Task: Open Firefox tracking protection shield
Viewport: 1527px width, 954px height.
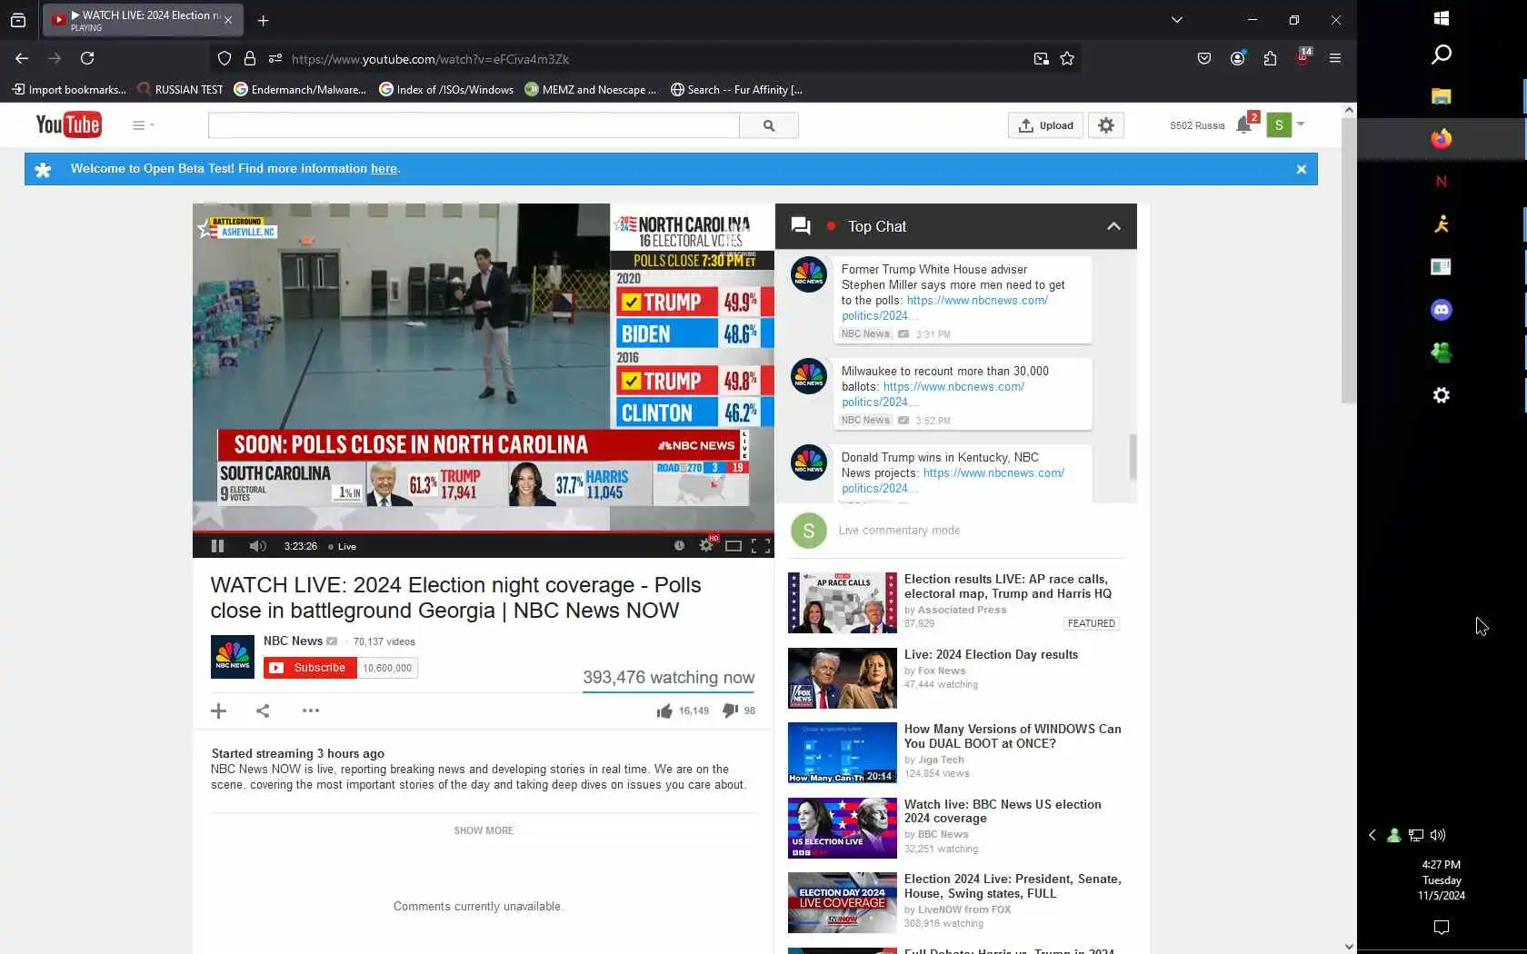Action: coord(225,59)
